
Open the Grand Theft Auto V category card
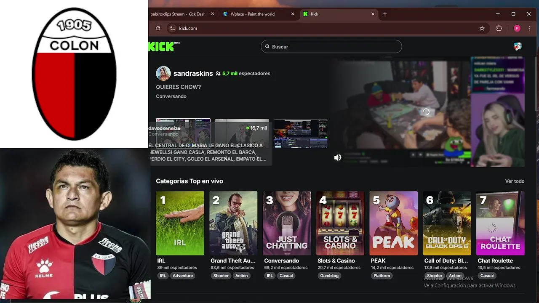pyautogui.click(x=233, y=223)
